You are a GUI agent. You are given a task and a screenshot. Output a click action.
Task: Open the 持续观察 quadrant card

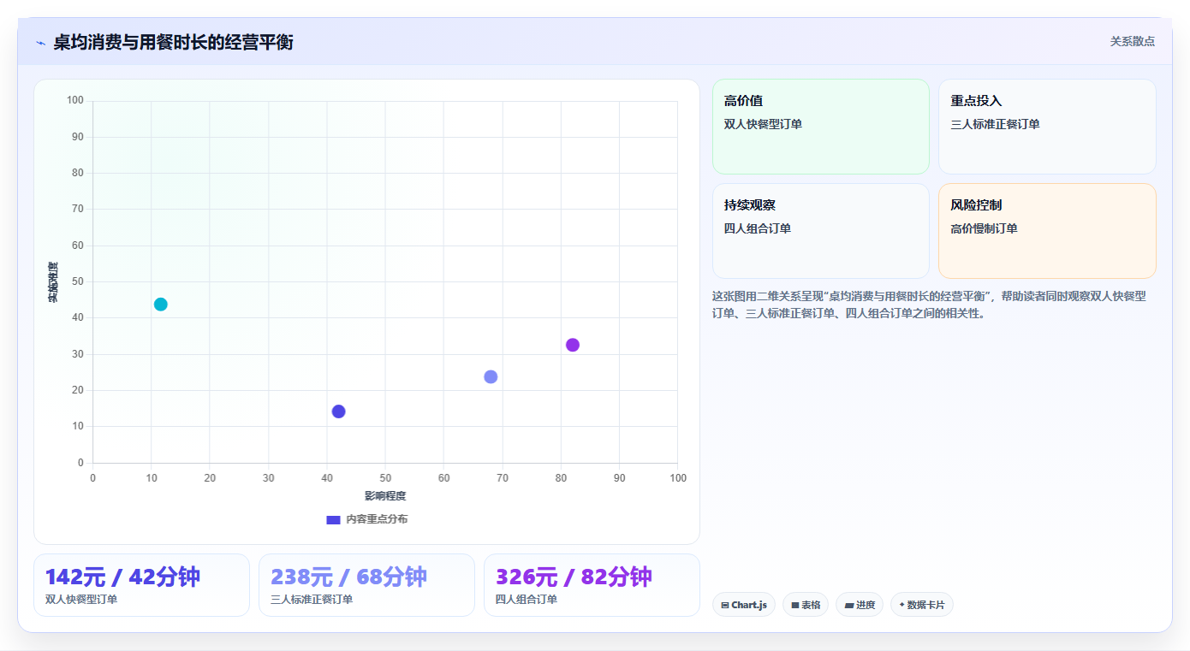pyautogui.click(x=820, y=231)
